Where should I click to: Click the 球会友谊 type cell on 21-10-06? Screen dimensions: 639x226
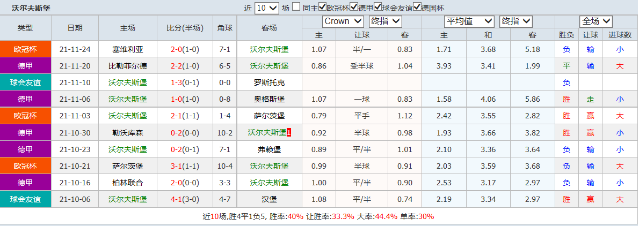pos(25,199)
